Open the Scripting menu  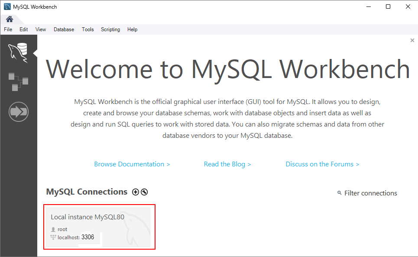110,29
